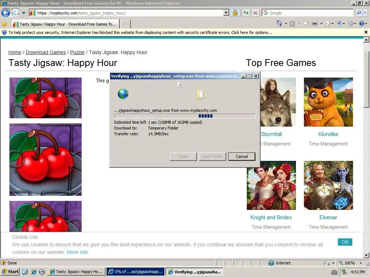Open the Help question mark menu
The width and height of the screenshot is (370, 277).
coord(363,23)
